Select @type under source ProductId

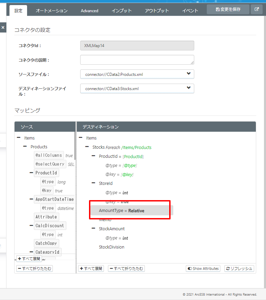(48, 181)
